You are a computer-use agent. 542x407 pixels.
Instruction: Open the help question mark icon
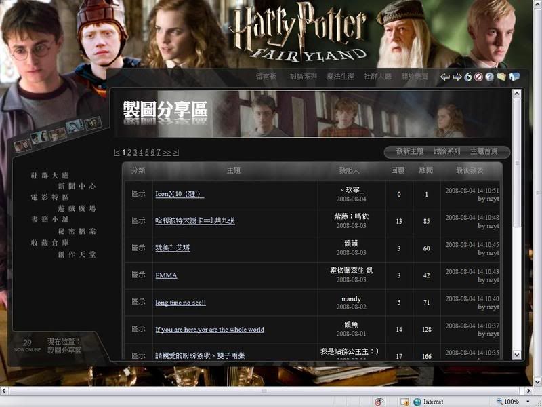coord(489,77)
